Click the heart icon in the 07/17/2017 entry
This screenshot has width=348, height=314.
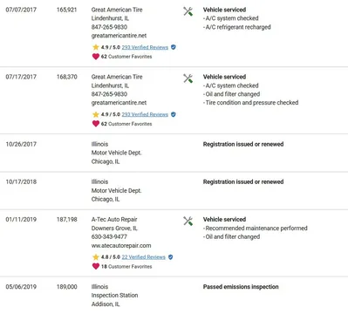[x=96, y=124]
